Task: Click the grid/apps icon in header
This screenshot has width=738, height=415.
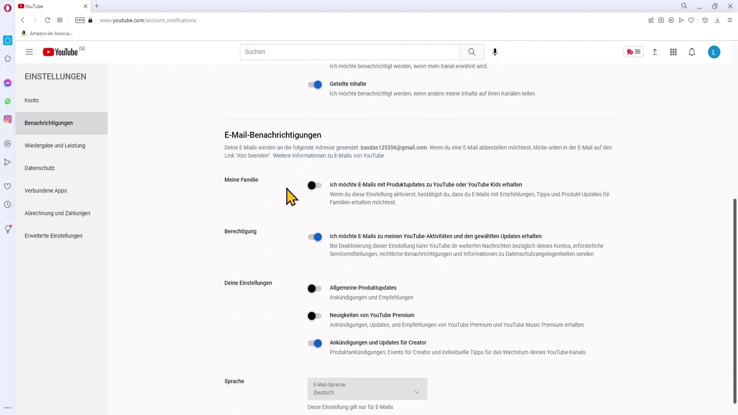Action: [x=673, y=52]
